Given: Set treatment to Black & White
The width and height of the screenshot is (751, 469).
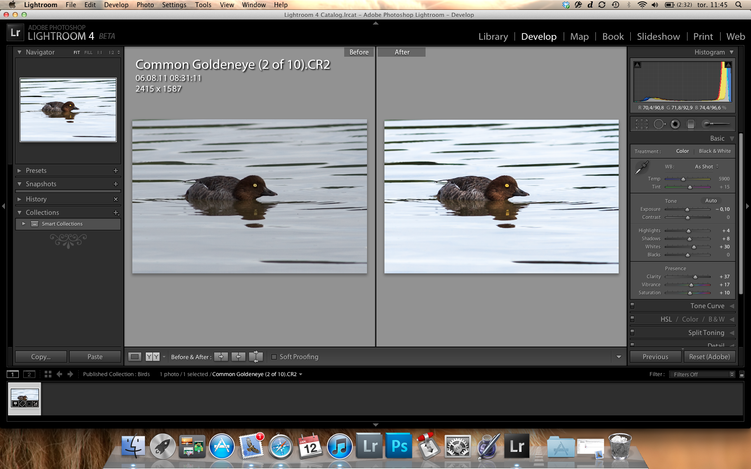Looking at the screenshot, I should pos(715,151).
